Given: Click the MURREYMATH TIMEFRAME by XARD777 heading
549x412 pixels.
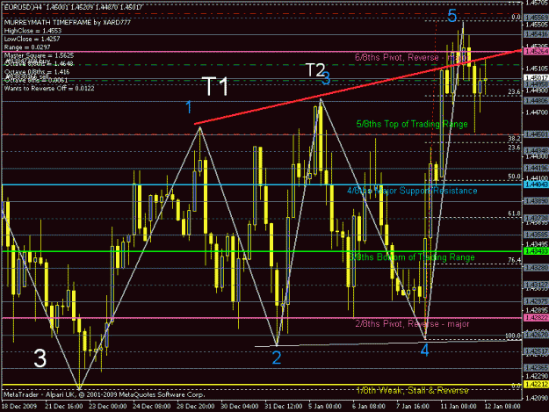Looking at the screenshot, I should coord(68,23).
